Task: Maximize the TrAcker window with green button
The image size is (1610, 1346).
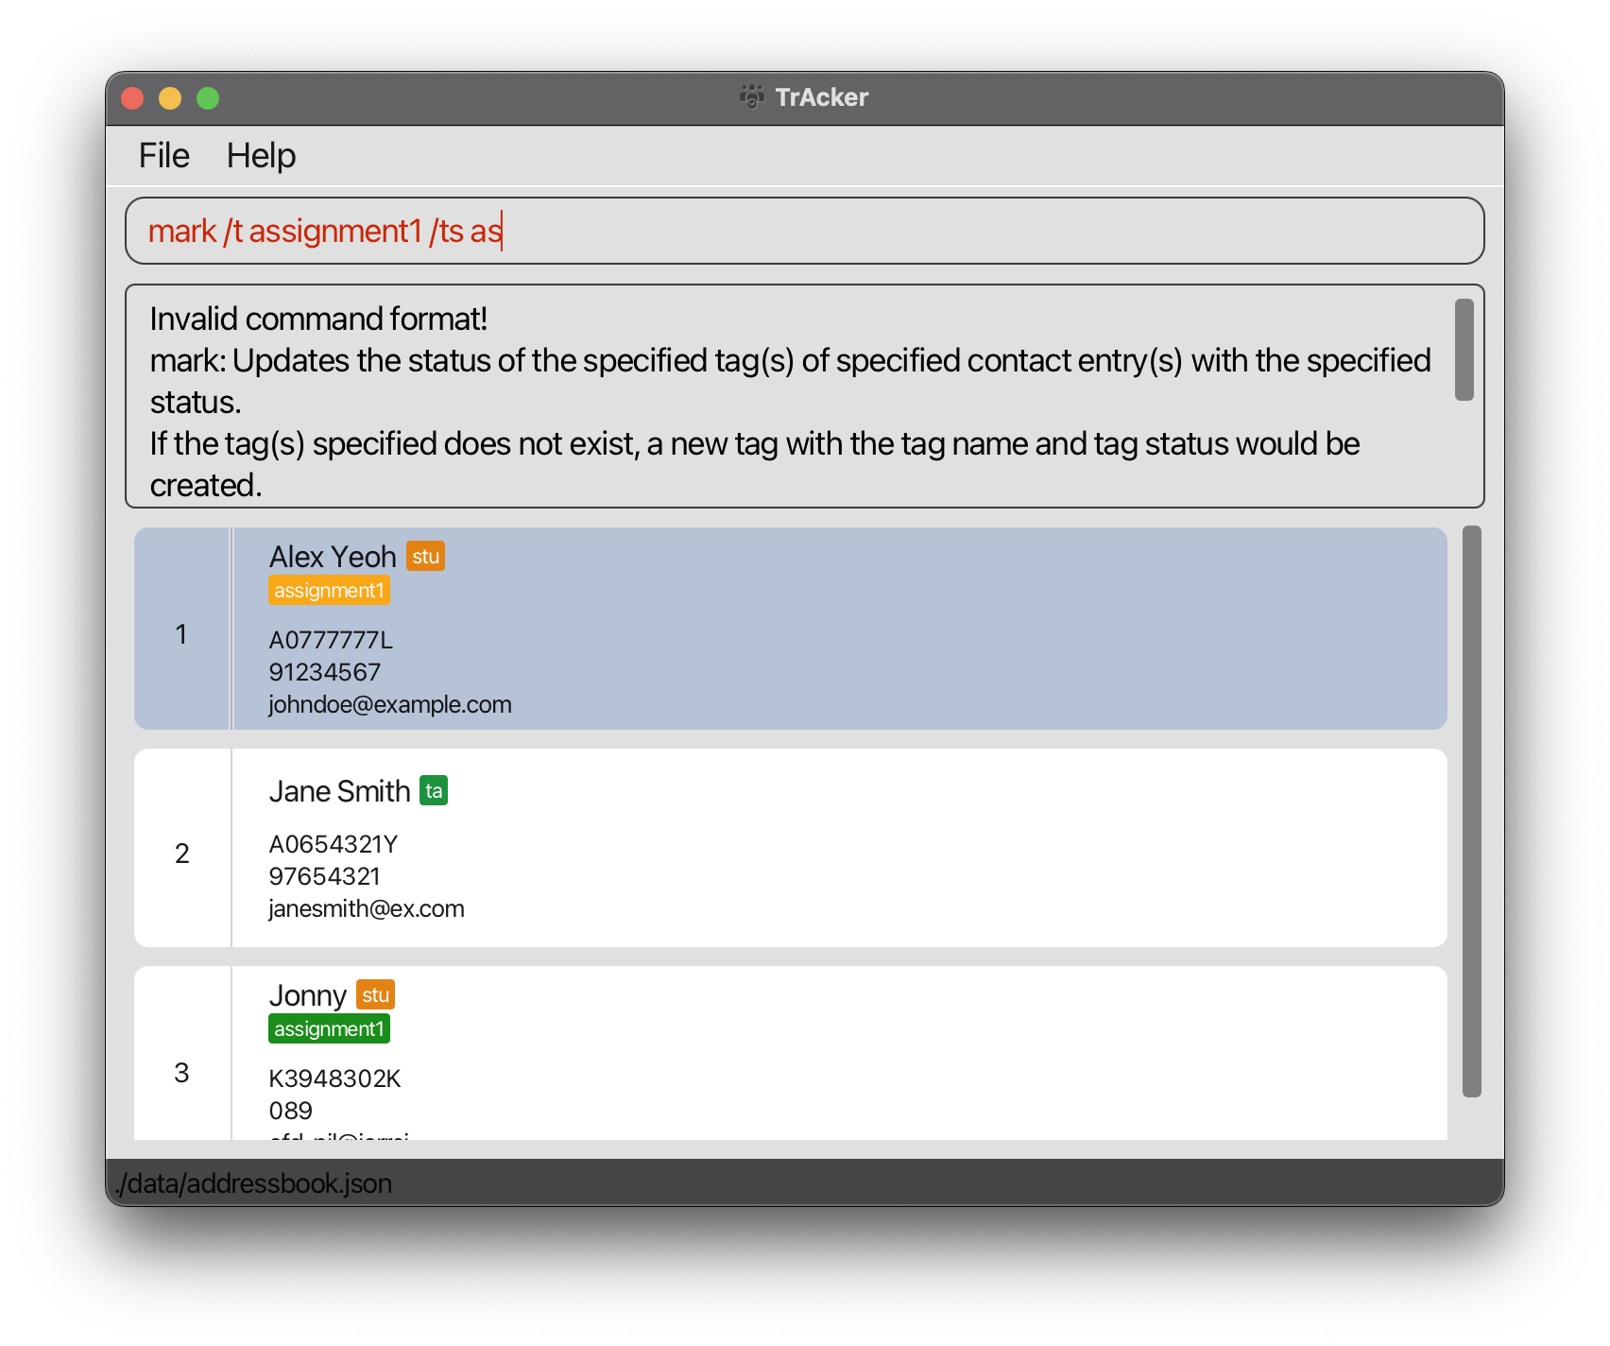Action: [x=208, y=98]
